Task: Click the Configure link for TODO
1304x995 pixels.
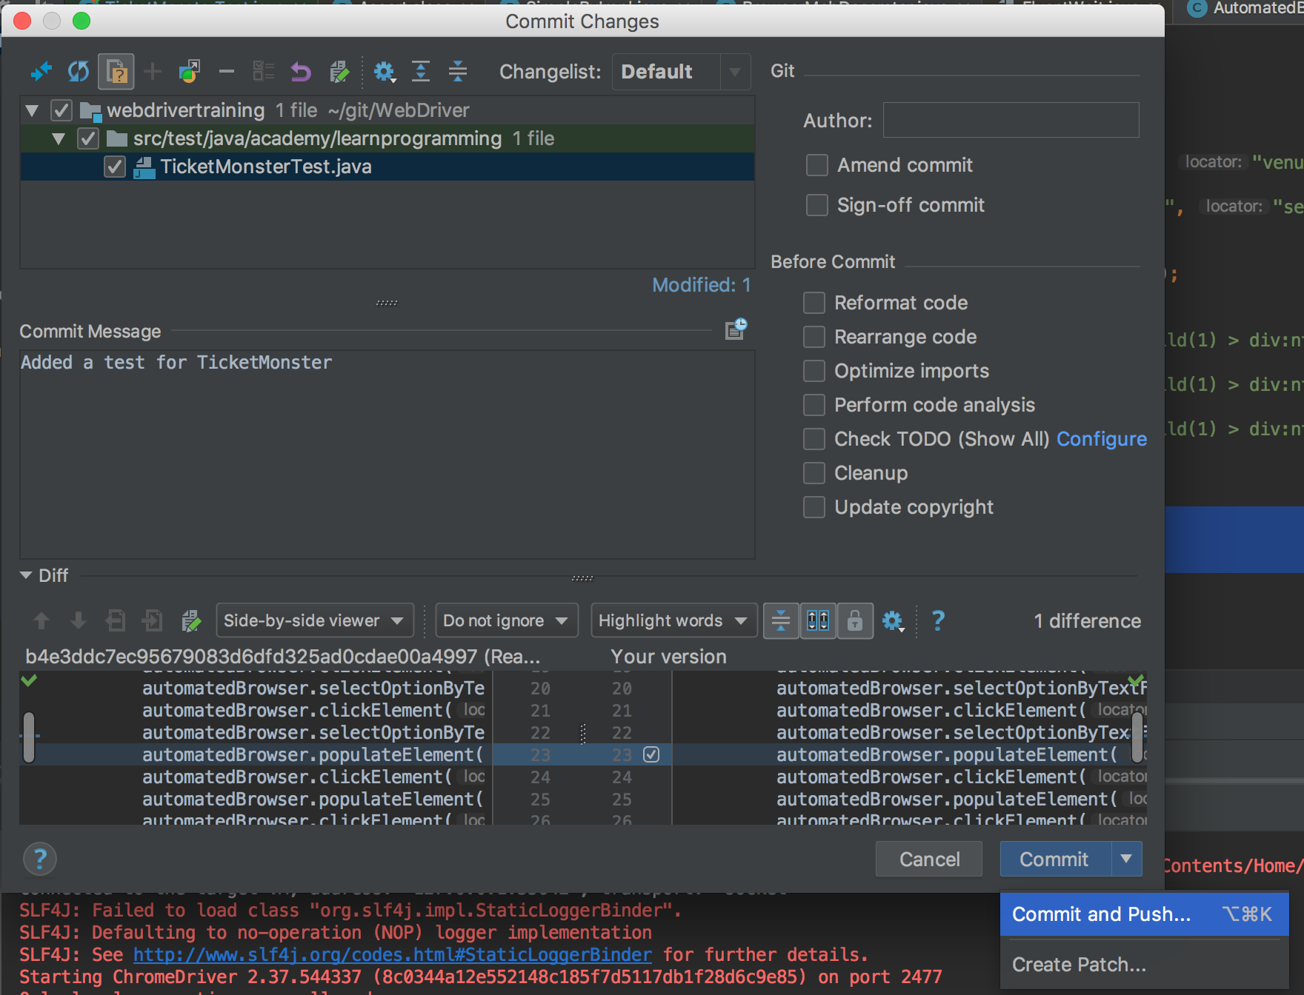Action: tap(1101, 439)
